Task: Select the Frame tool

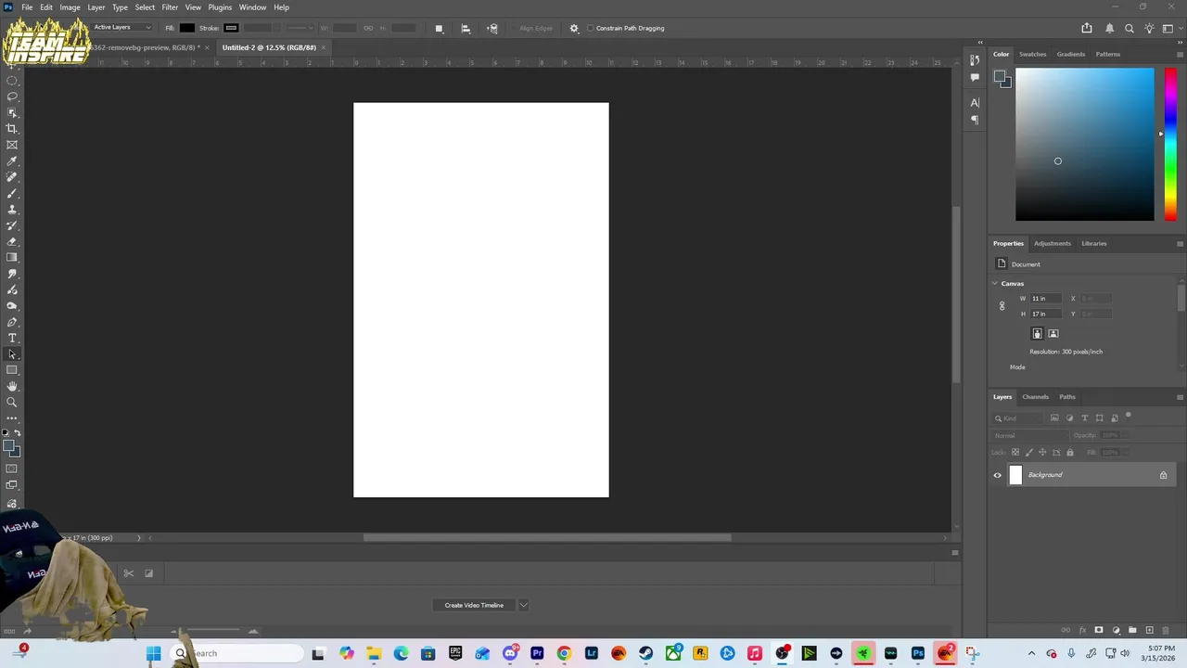Action: coord(12,145)
